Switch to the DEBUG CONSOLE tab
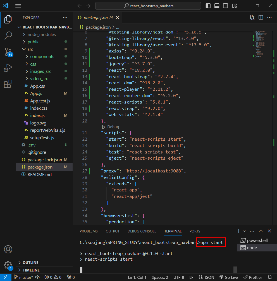The height and width of the screenshot is (281, 277). pyautogui.click(x=142, y=231)
